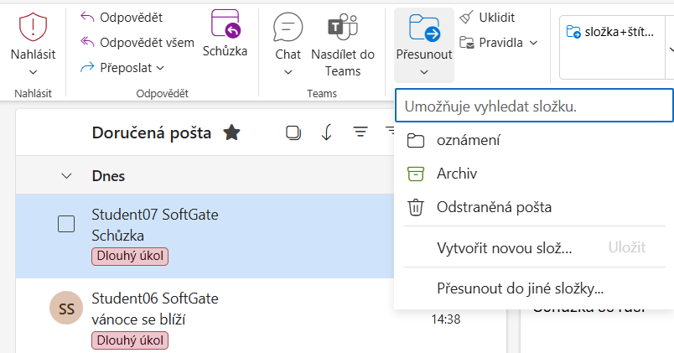Click the folder search input field
Viewport: 674px width, 353px height.
click(533, 107)
